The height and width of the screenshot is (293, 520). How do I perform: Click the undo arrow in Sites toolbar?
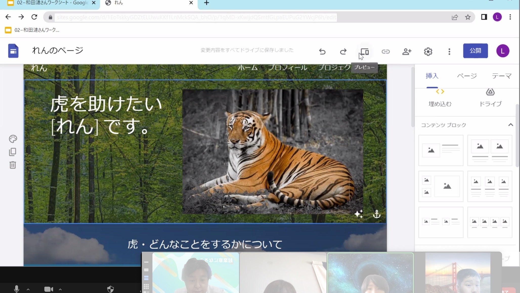click(x=322, y=52)
